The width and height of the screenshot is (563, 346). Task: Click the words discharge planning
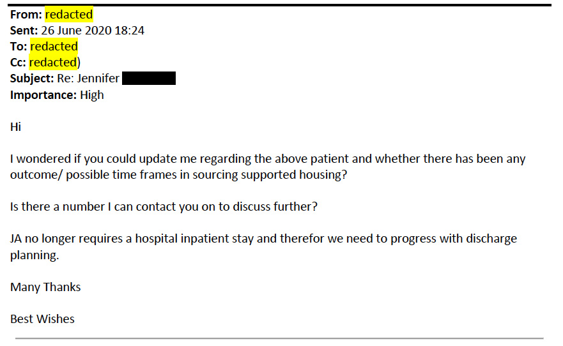click(x=263, y=246)
